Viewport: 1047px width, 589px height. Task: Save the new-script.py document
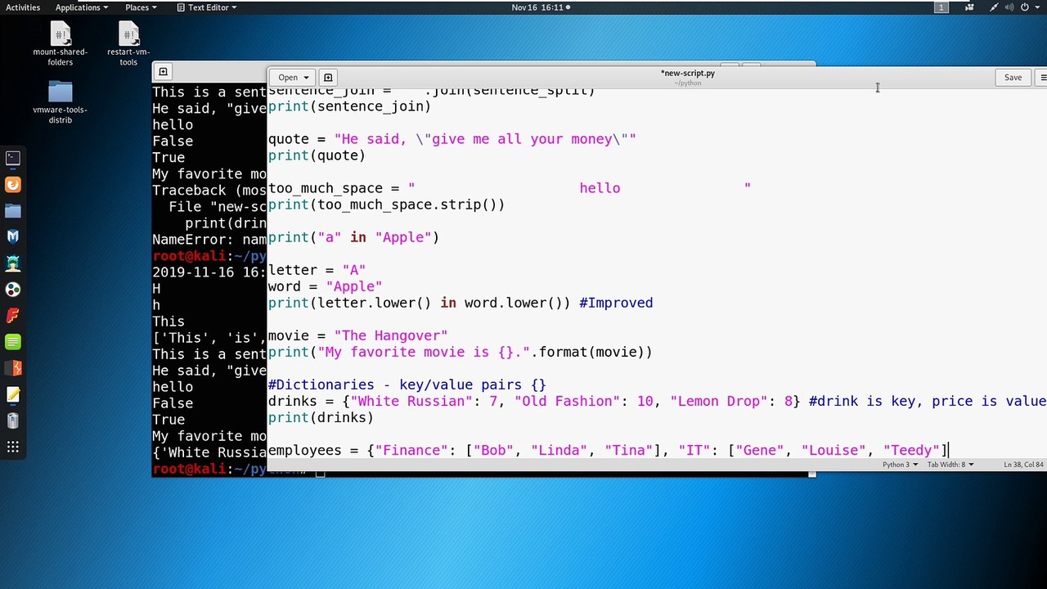point(1013,78)
